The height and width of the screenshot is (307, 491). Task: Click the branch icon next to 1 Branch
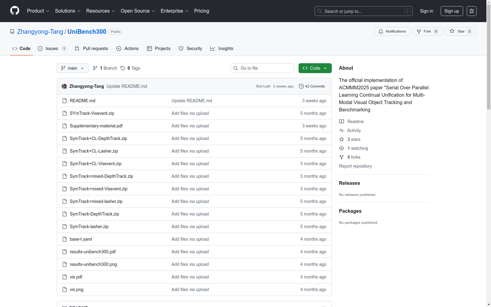pos(95,68)
